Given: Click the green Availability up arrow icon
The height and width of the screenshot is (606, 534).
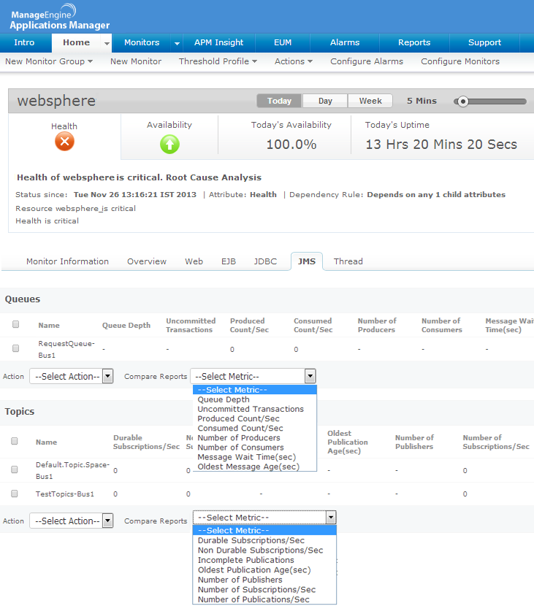Looking at the screenshot, I should click(x=169, y=144).
